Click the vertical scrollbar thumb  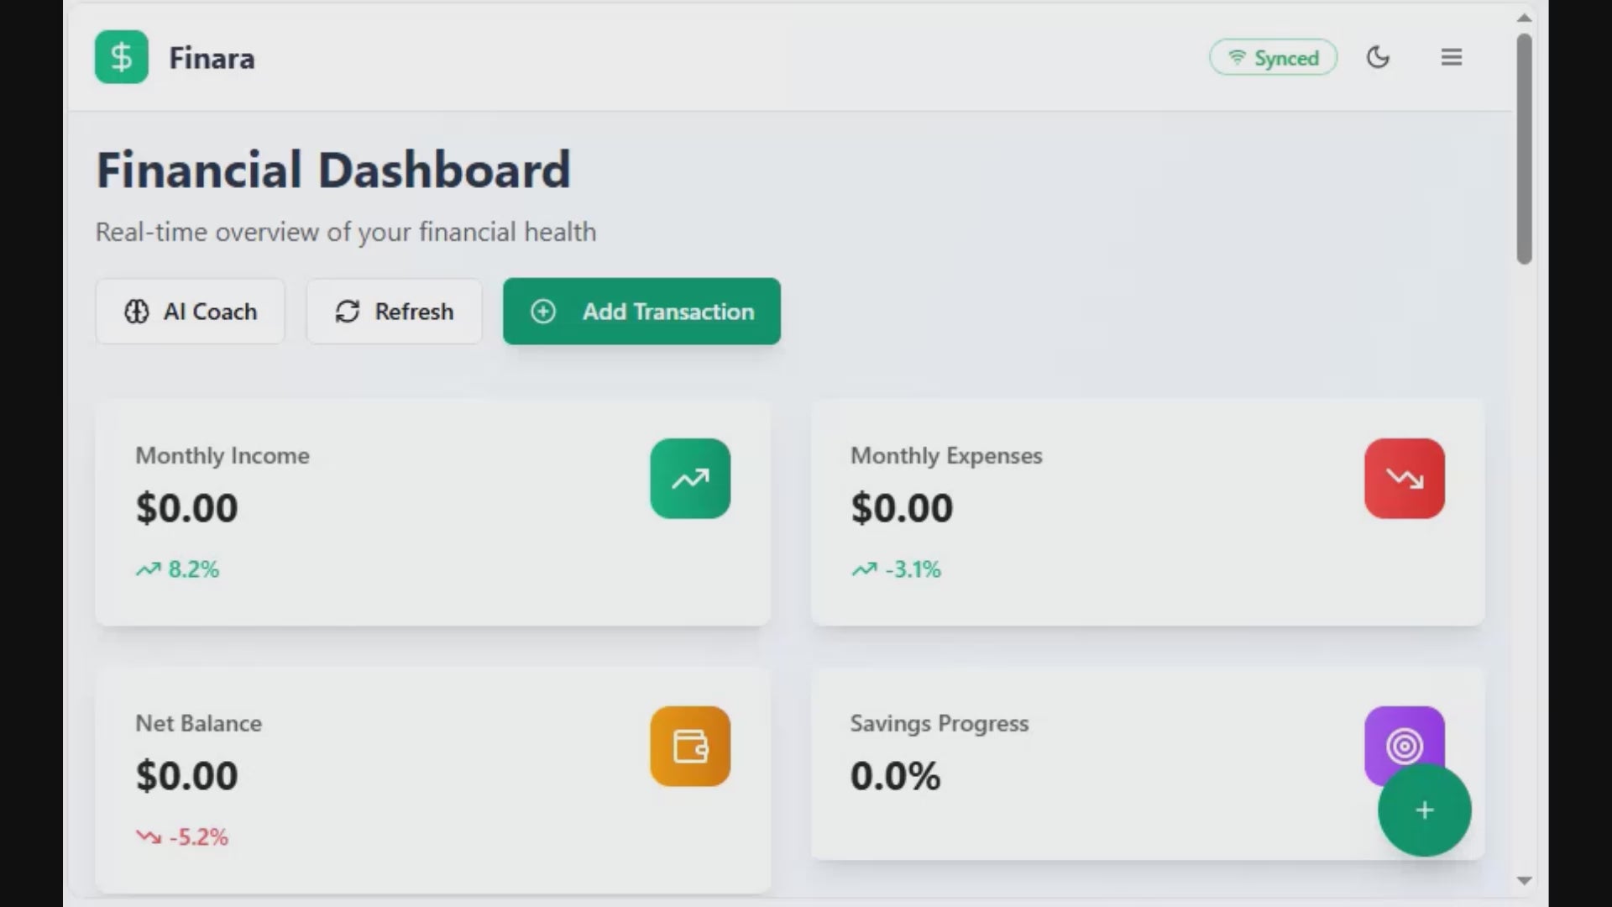click(x=1525, y=149)
